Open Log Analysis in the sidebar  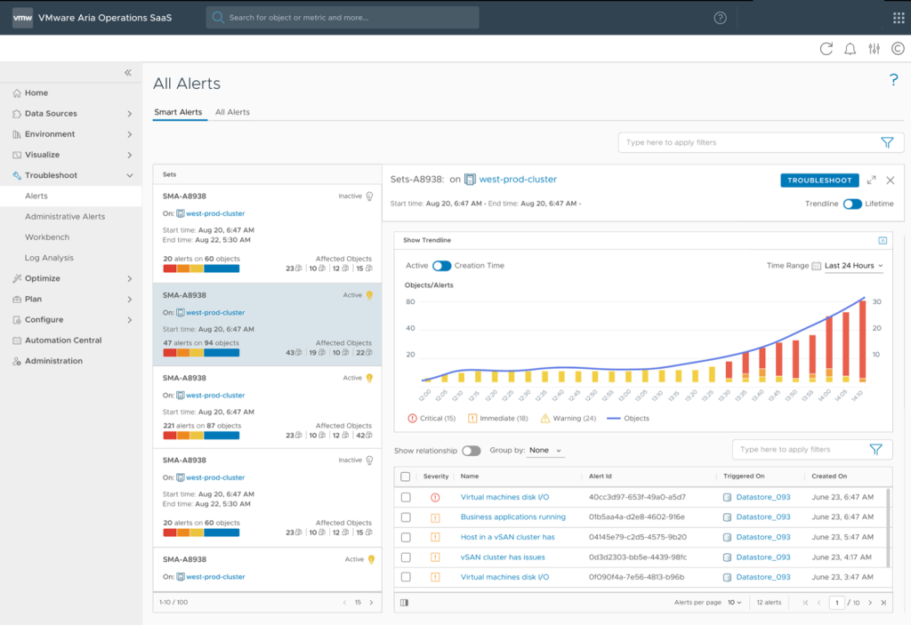click(49, 258)
